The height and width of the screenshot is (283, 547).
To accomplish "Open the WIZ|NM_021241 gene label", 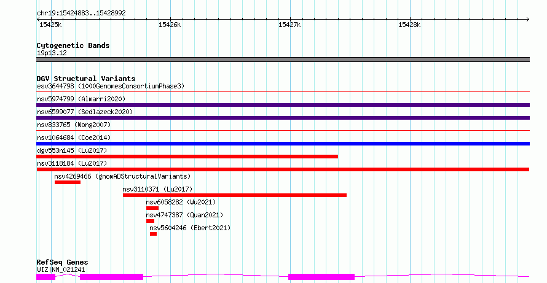I will [x=61, y=269].
